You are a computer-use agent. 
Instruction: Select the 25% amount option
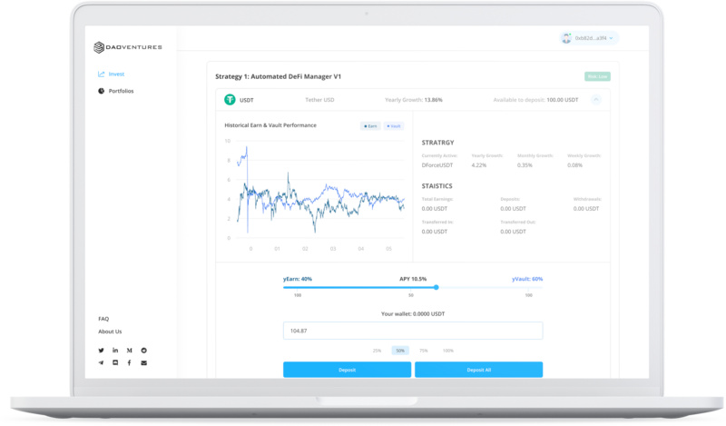coord(377,351)
